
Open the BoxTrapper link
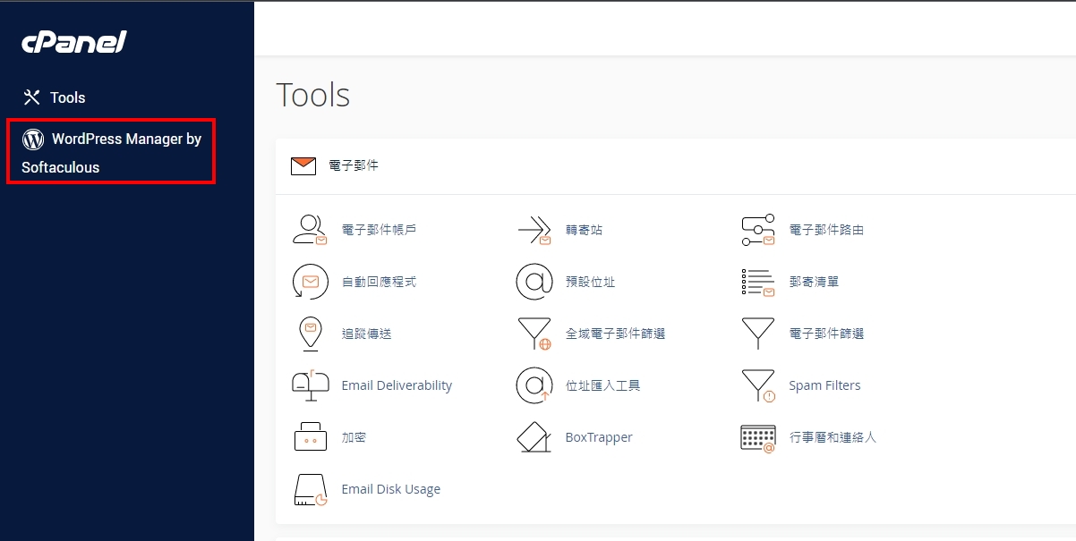[599, 437]
